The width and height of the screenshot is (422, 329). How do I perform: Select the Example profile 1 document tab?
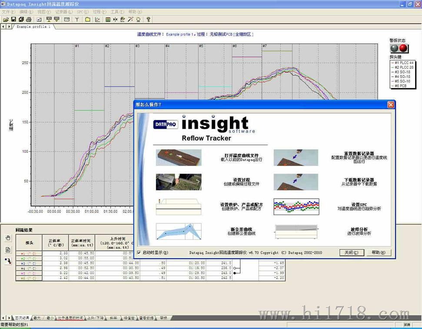click(33, 27)
